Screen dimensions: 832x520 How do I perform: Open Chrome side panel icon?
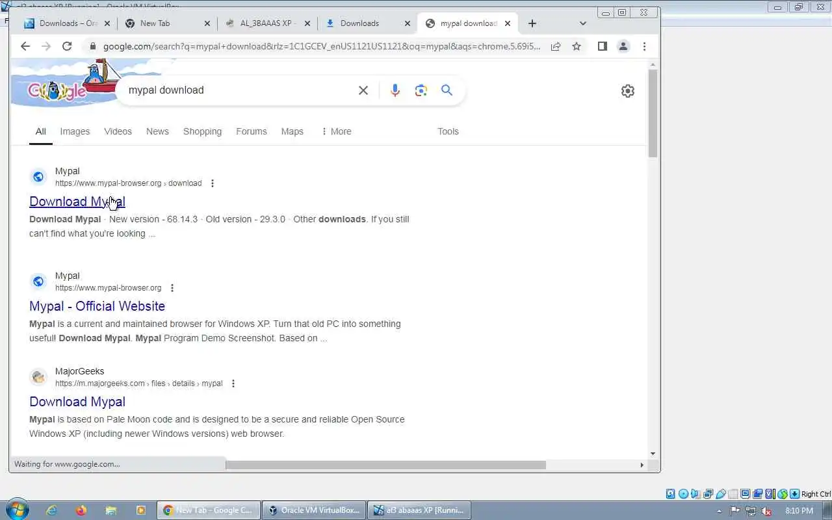(603, 46)
